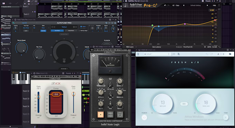Click the Tracking knob in Auto-Tune

[16, 28]
